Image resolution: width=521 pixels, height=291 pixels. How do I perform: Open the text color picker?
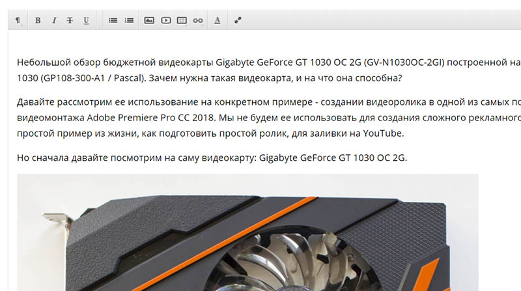tap(218, 21)
